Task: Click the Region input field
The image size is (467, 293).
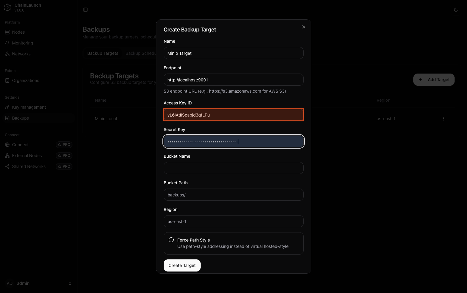Action: 233,221
